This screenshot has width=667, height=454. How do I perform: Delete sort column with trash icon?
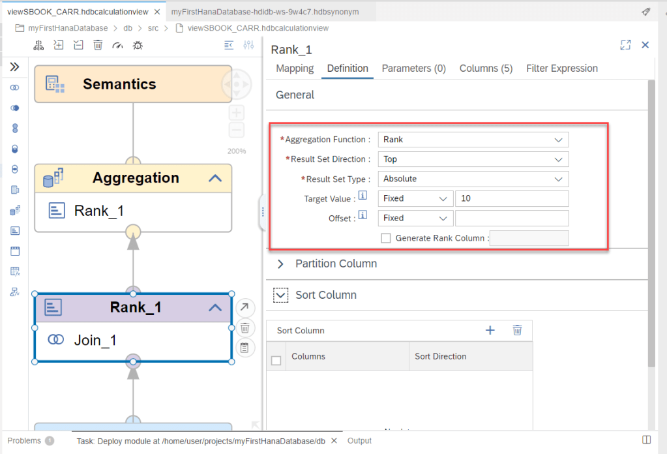point(517,330)
